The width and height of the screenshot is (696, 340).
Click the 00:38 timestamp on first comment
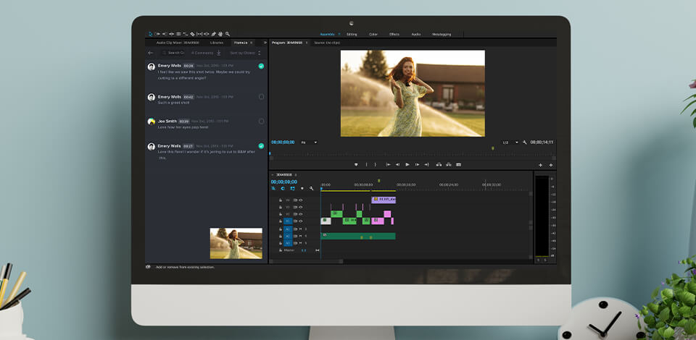click(x=188, y=66)
